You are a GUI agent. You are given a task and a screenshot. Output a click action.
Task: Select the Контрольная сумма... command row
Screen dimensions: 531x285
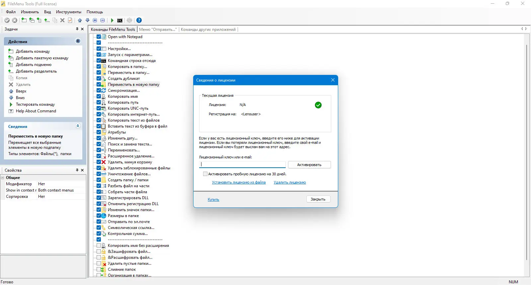click(x=128, y=234)
